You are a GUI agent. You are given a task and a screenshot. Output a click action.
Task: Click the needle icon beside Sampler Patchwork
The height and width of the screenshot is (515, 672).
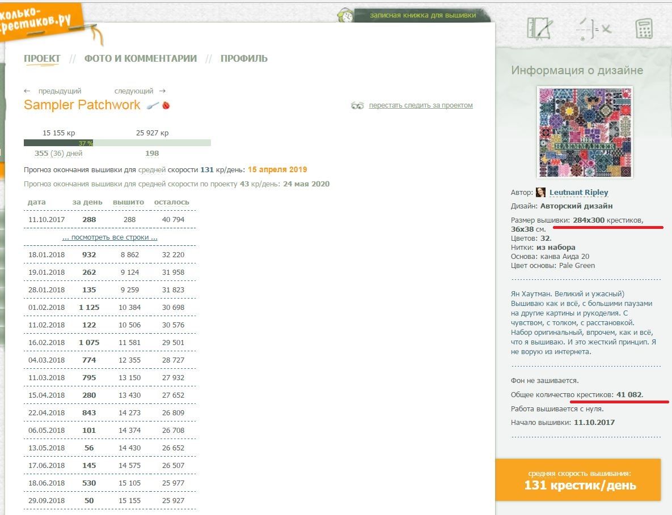point(153,105)
